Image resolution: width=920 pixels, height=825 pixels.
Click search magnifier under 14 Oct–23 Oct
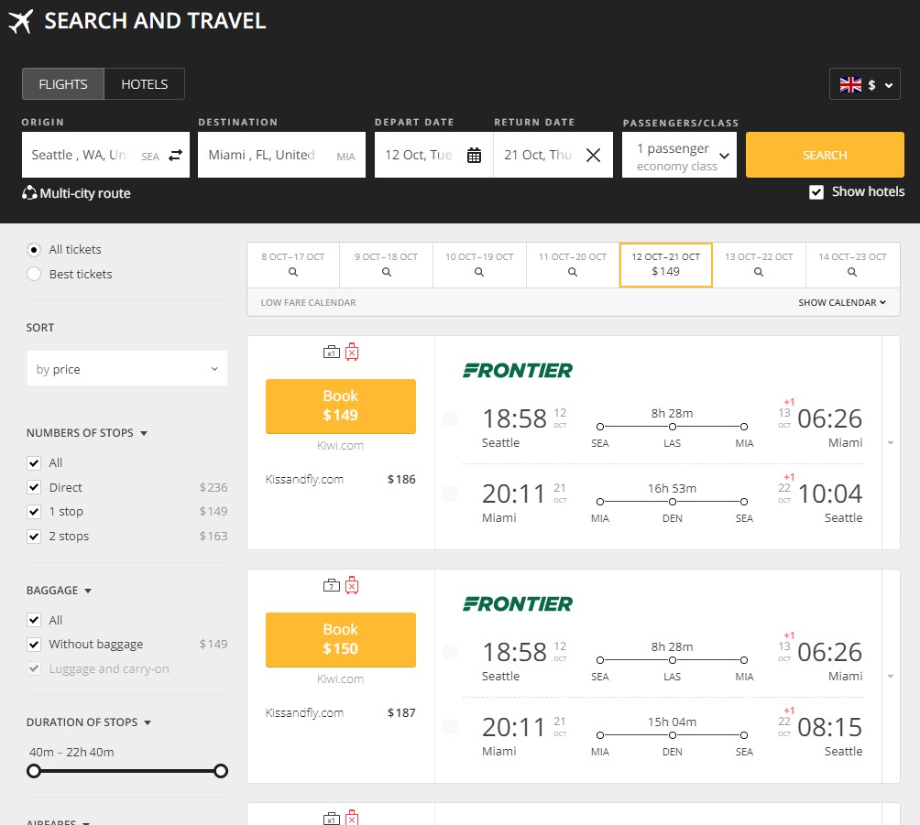pyautogui.click(x=852, y=272)
